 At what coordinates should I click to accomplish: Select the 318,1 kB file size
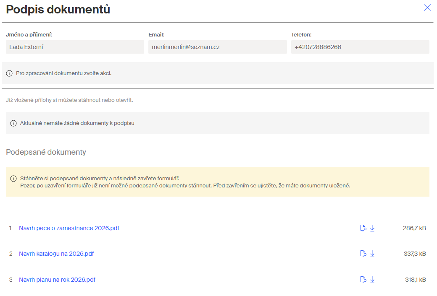pyautogui.click(x=416, y=280)
